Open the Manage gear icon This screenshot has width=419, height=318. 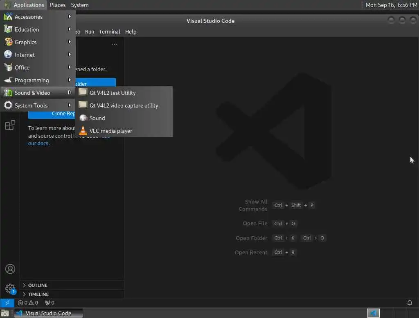point(10,288)
